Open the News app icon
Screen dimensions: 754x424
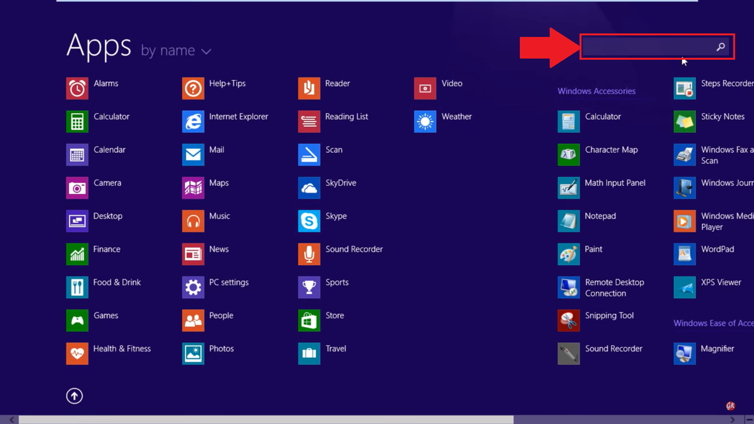193,254
